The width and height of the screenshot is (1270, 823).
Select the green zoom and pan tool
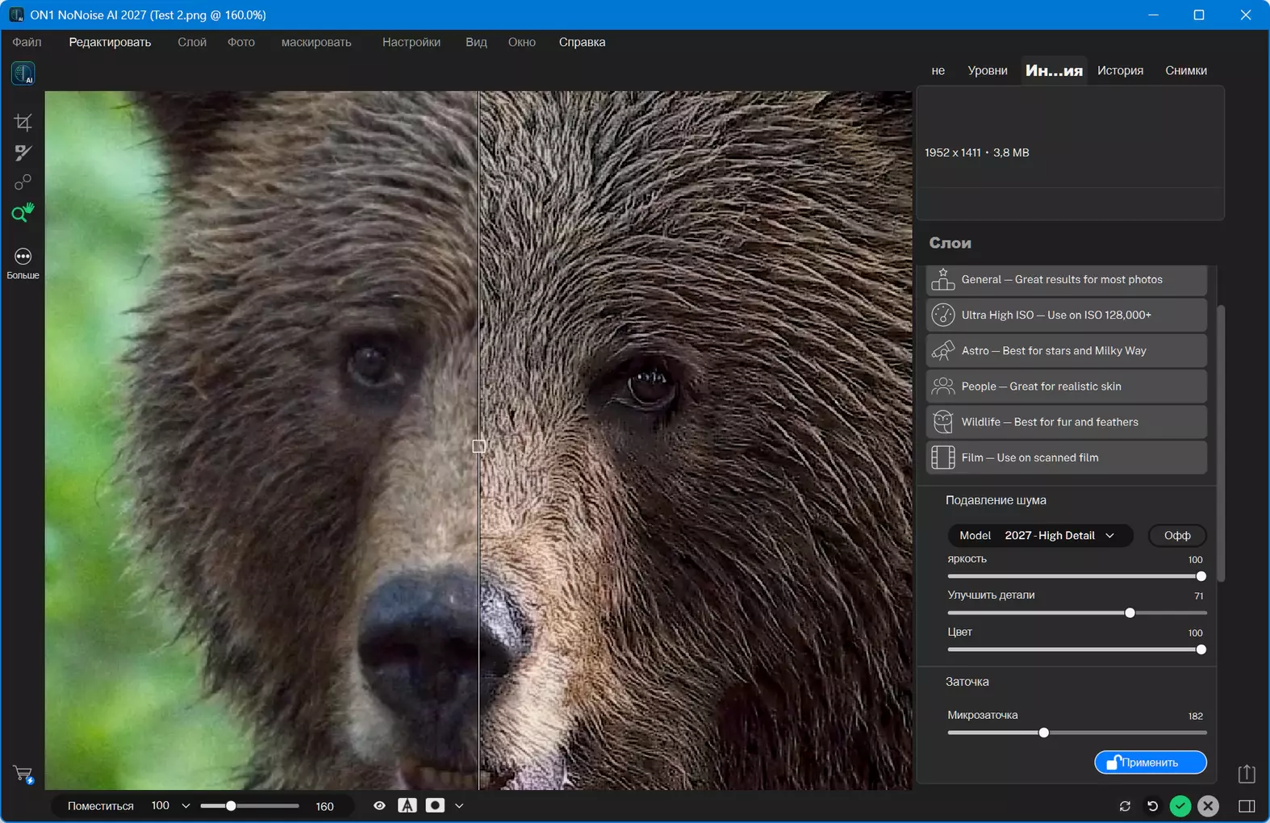pos(23,212)
